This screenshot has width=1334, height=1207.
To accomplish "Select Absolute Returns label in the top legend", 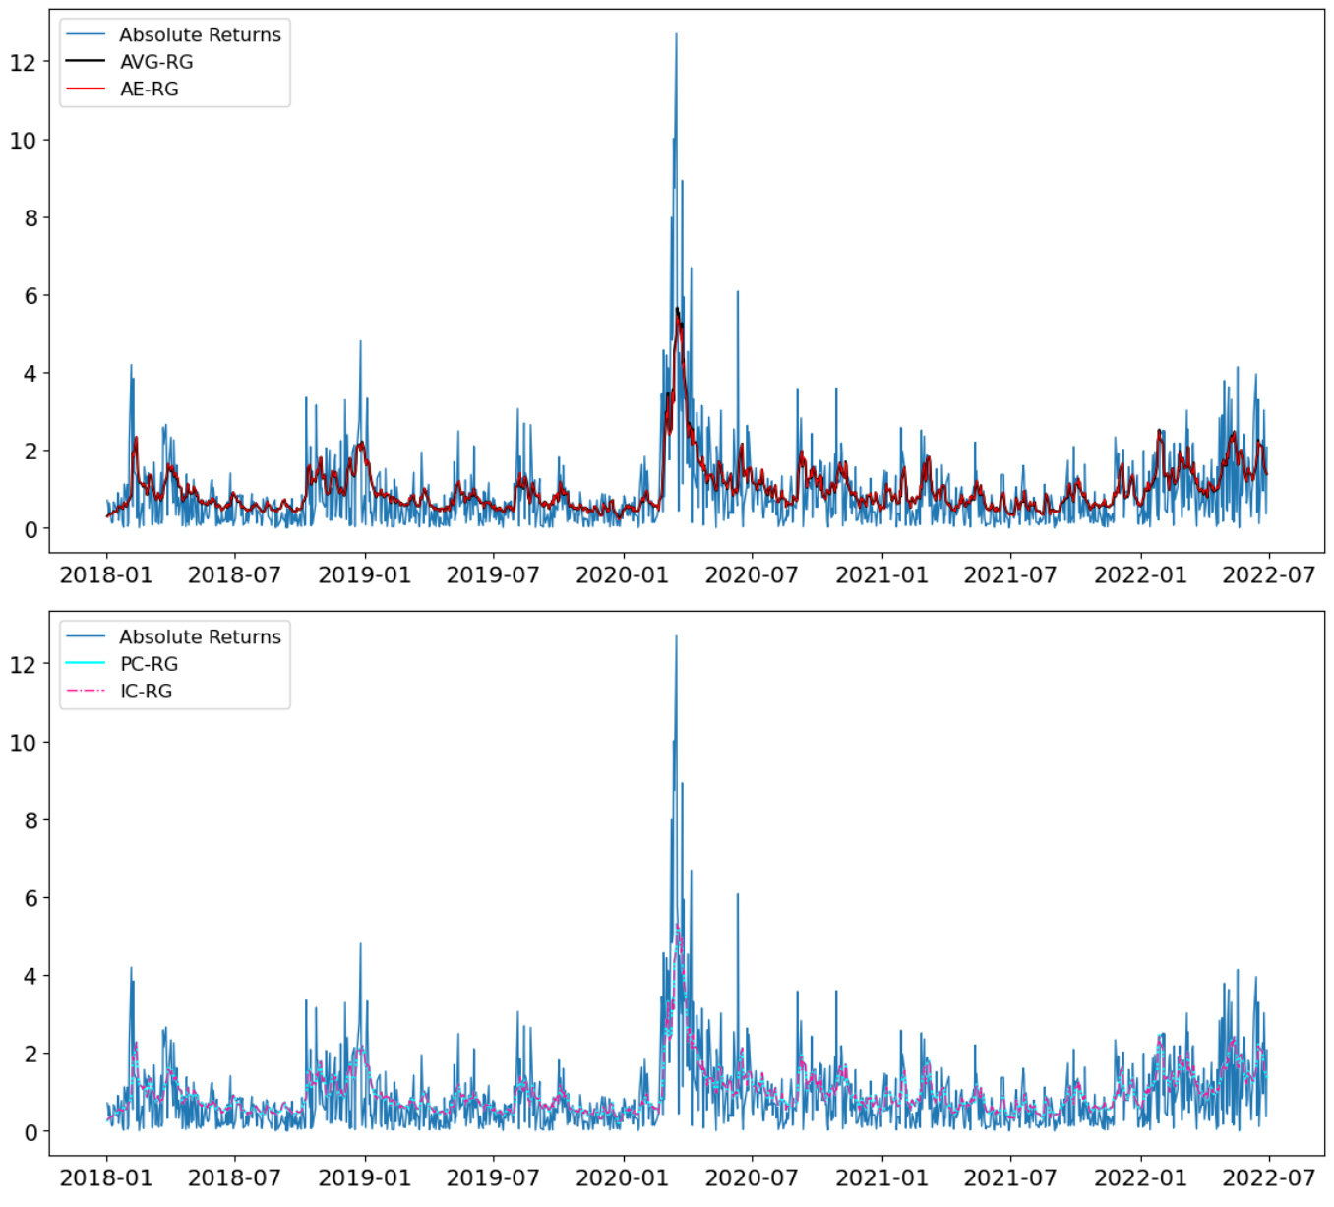I will (200, 34).
